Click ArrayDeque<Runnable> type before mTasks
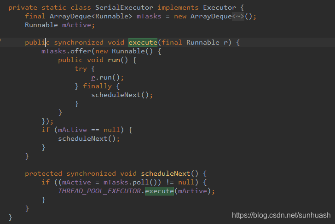This screenshot has width=335, height=224. [91, 17]
